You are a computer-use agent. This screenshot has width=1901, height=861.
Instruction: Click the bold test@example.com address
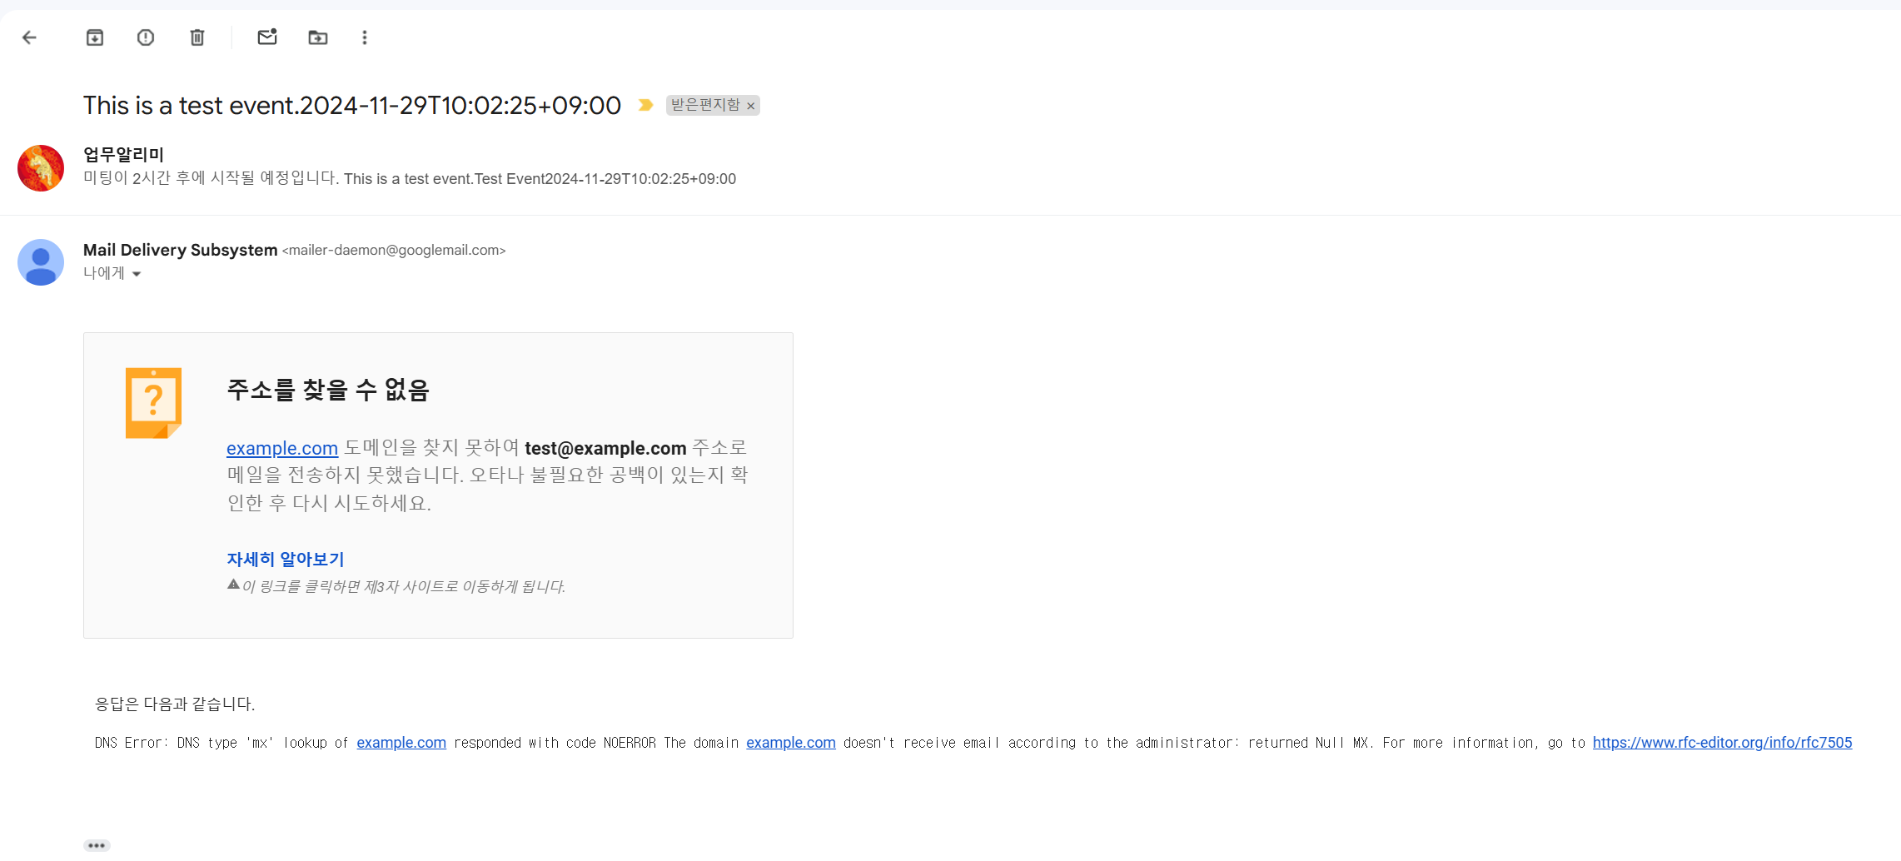[605, 448]
